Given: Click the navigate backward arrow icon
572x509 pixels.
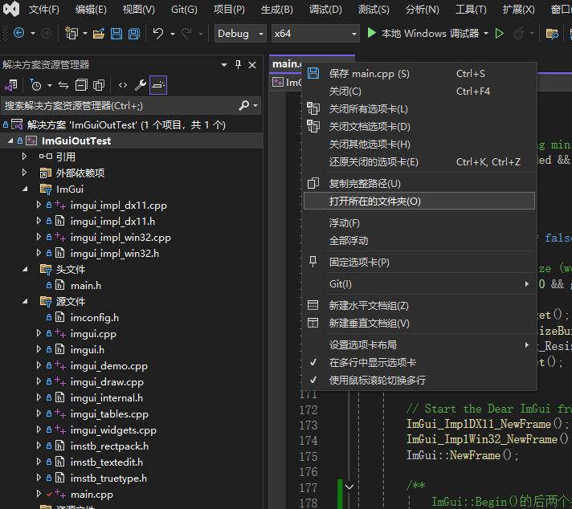Looking at the screenshot, I should click(19, 34).
